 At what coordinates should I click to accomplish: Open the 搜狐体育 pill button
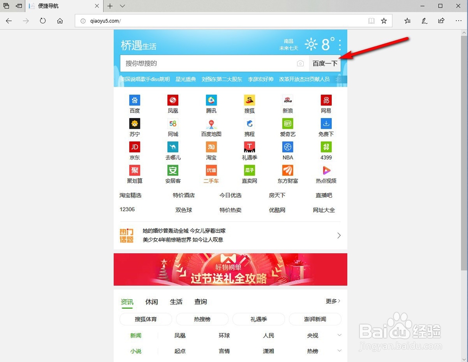click(146, 319)
